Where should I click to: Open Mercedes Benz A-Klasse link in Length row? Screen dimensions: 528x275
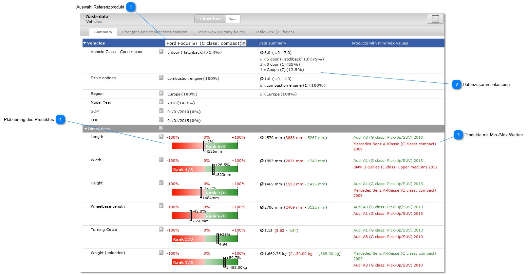395,146
